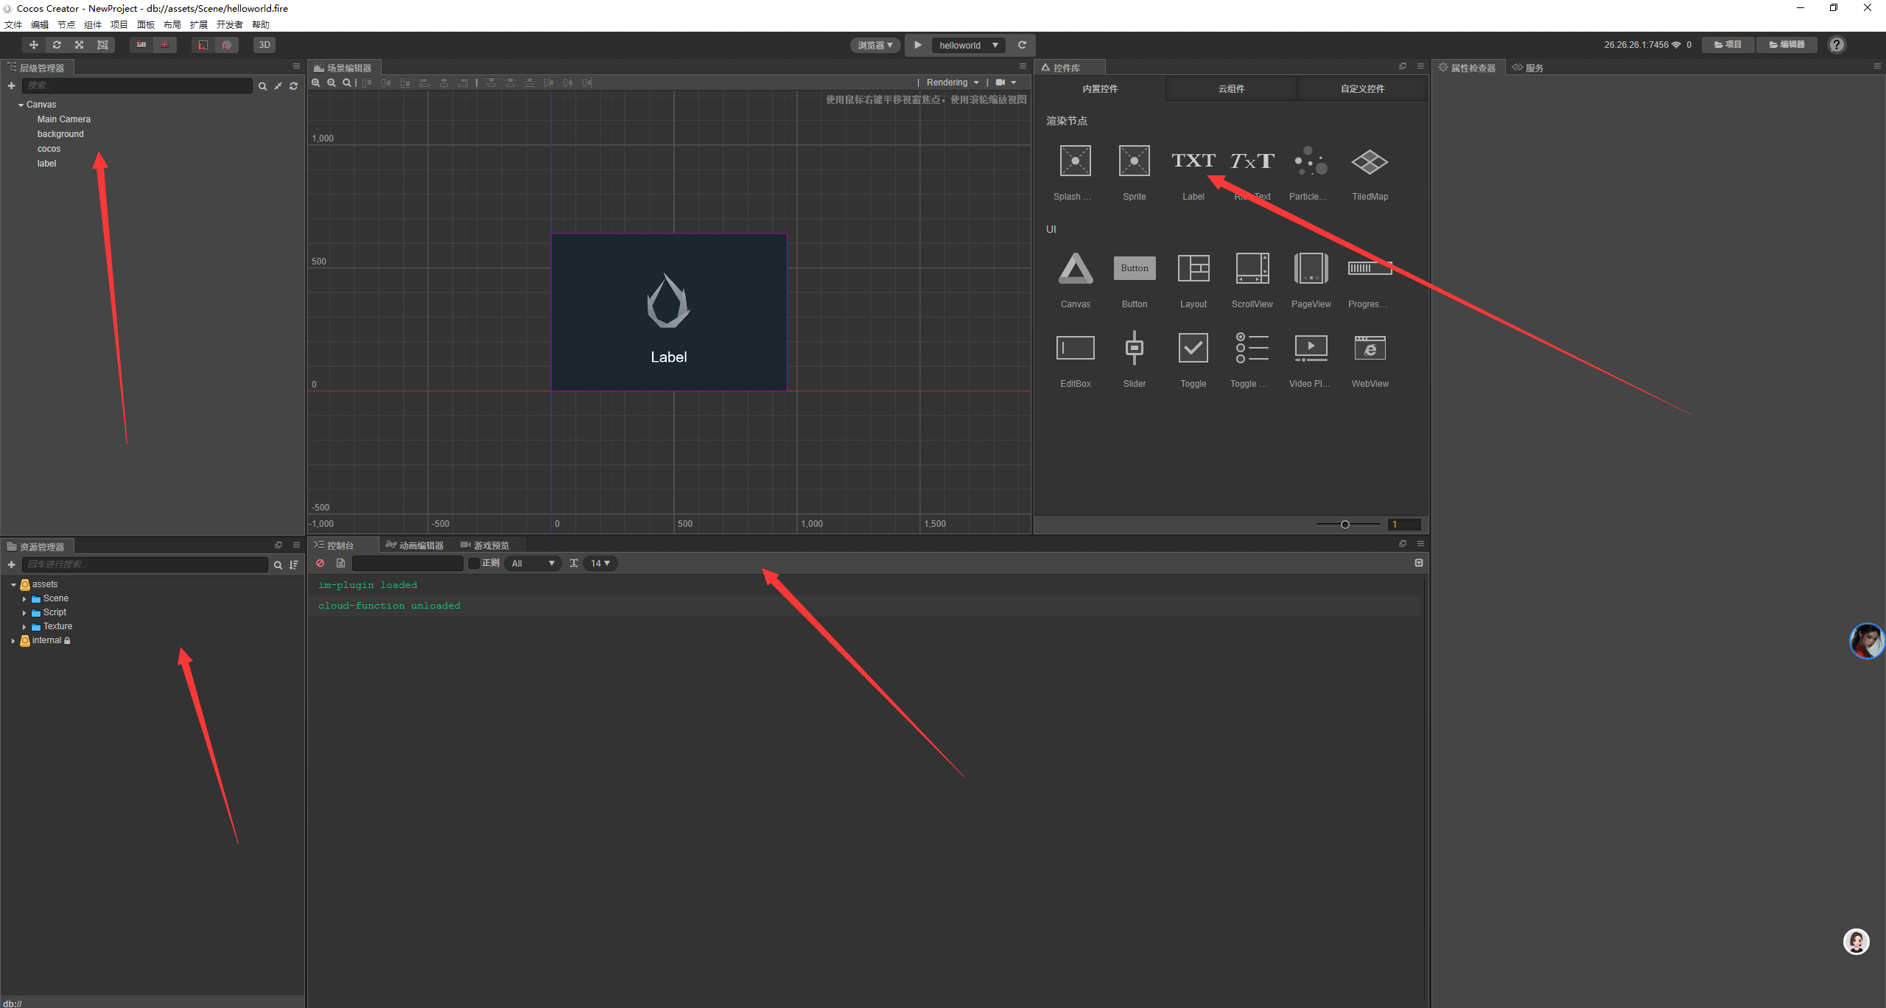Select the Sprite widget icon

1134,161
